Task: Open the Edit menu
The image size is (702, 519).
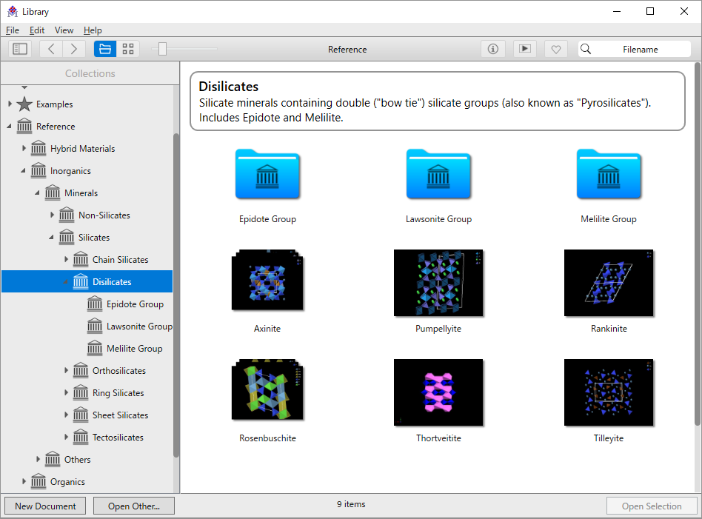Action: pyautogui.click(x=37, y=30)
